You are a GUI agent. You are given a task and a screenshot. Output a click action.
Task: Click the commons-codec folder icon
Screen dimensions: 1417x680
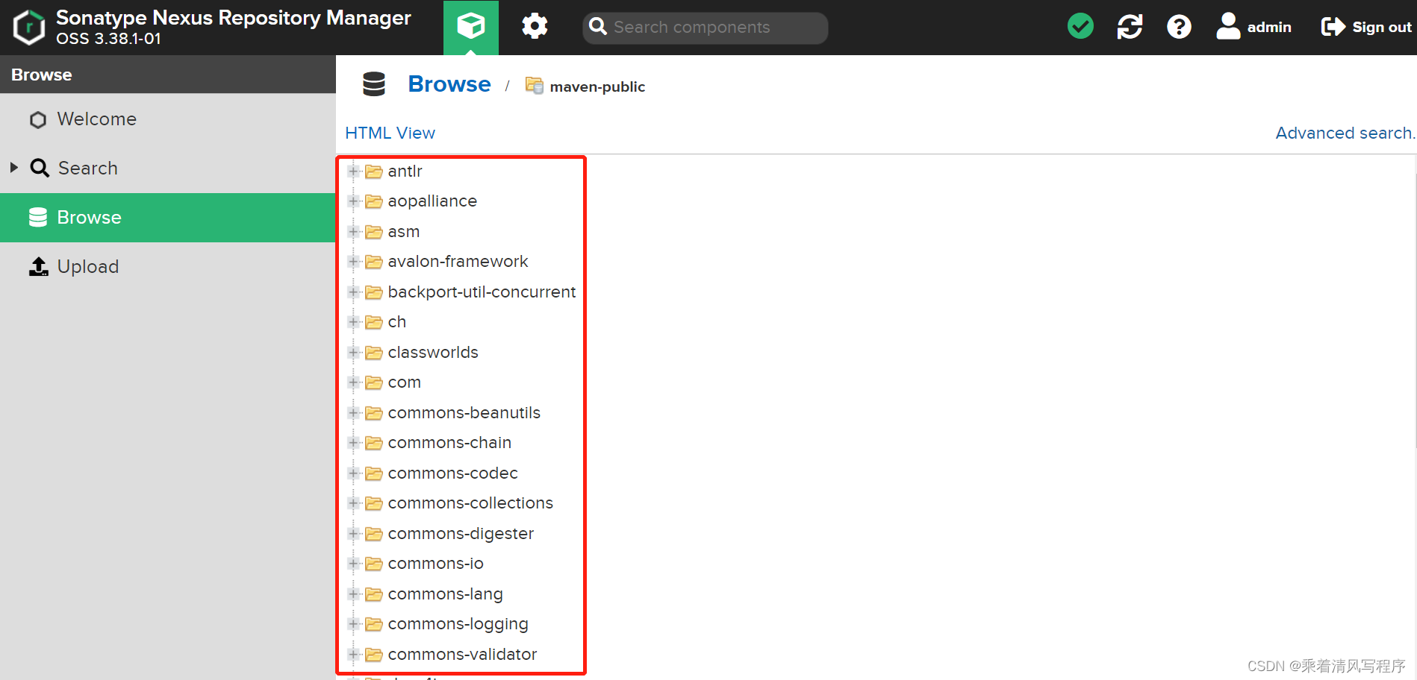tap(374, 473)
